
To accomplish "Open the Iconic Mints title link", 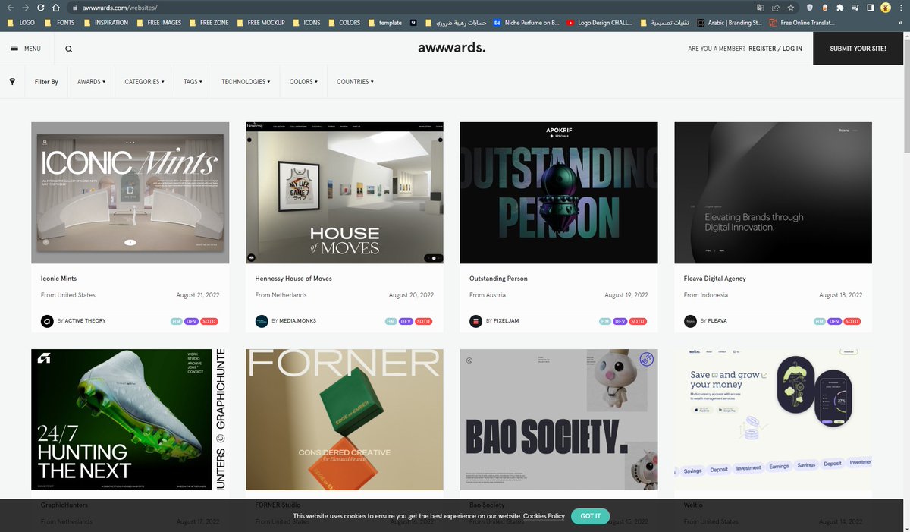I will [x=58, y=279].
